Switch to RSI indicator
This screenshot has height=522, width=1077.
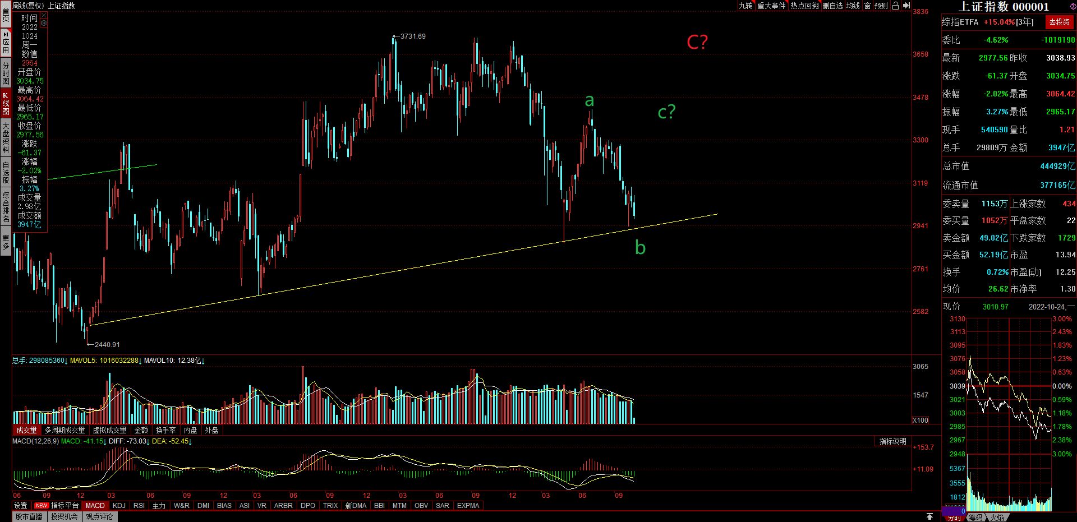[139, 505]
